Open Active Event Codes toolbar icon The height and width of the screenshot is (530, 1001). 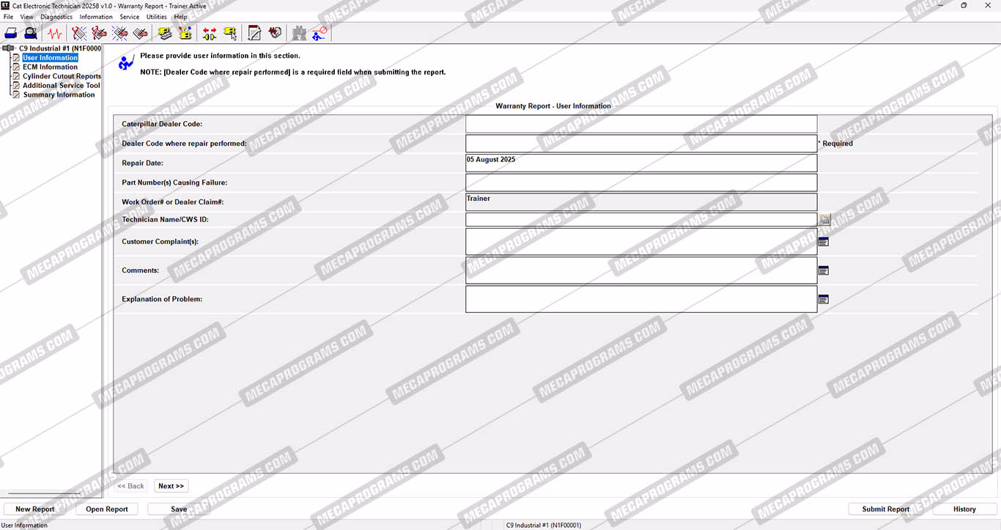click(120, 33)
